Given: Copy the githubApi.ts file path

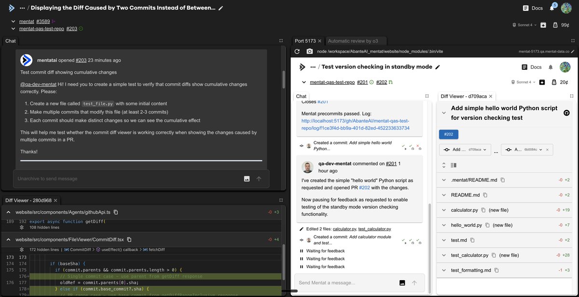Looking at the screenshot, I should [116, 212].
